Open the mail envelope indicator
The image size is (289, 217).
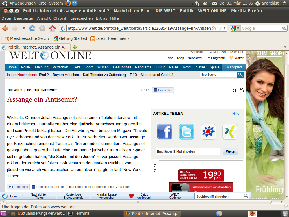[214, 3]
